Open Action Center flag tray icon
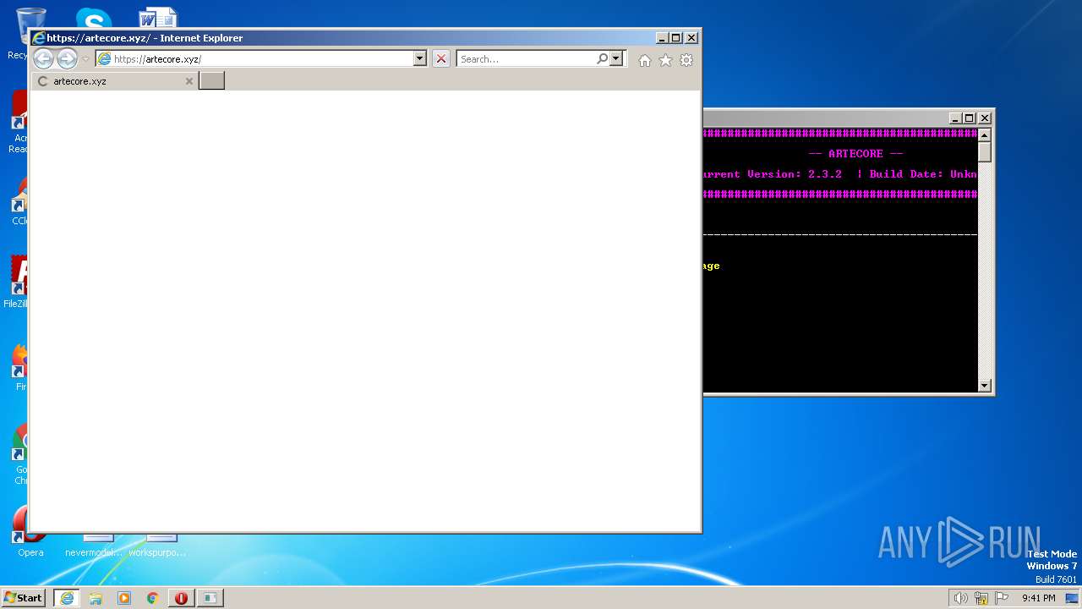Screen dimensions: 1082x609 1002,598
